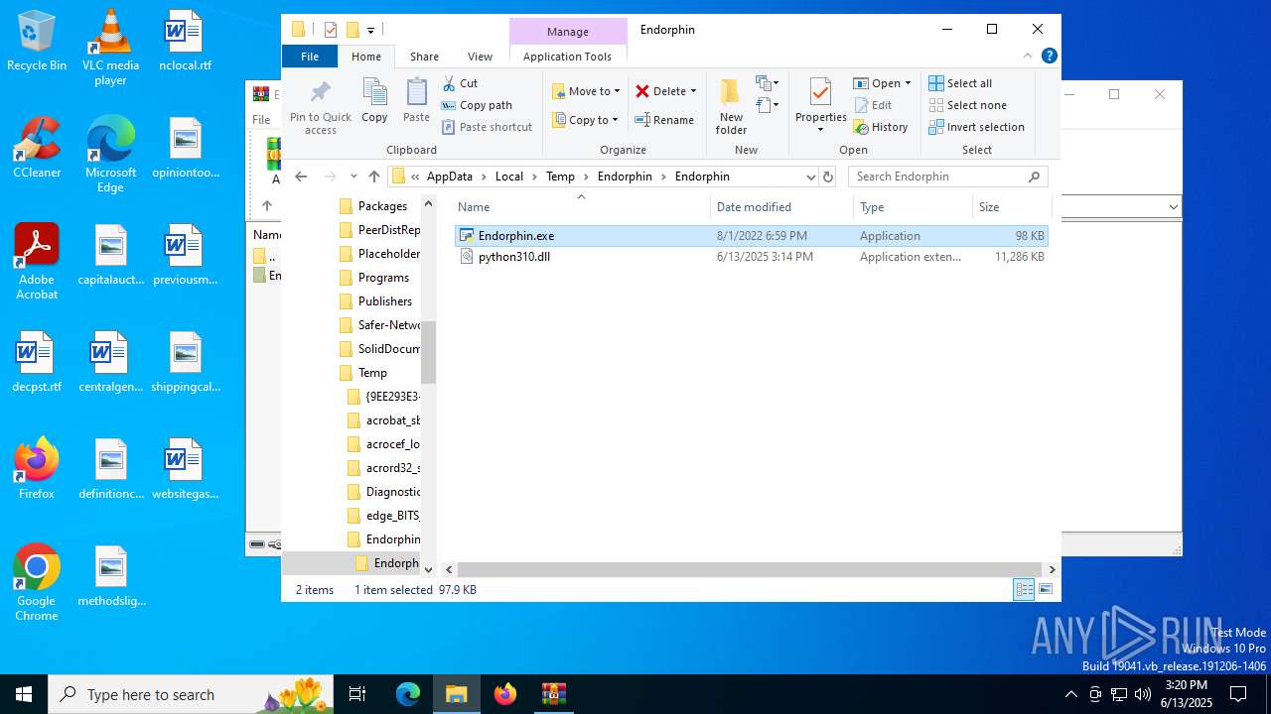Create a New folder from the ribbon

731,106
